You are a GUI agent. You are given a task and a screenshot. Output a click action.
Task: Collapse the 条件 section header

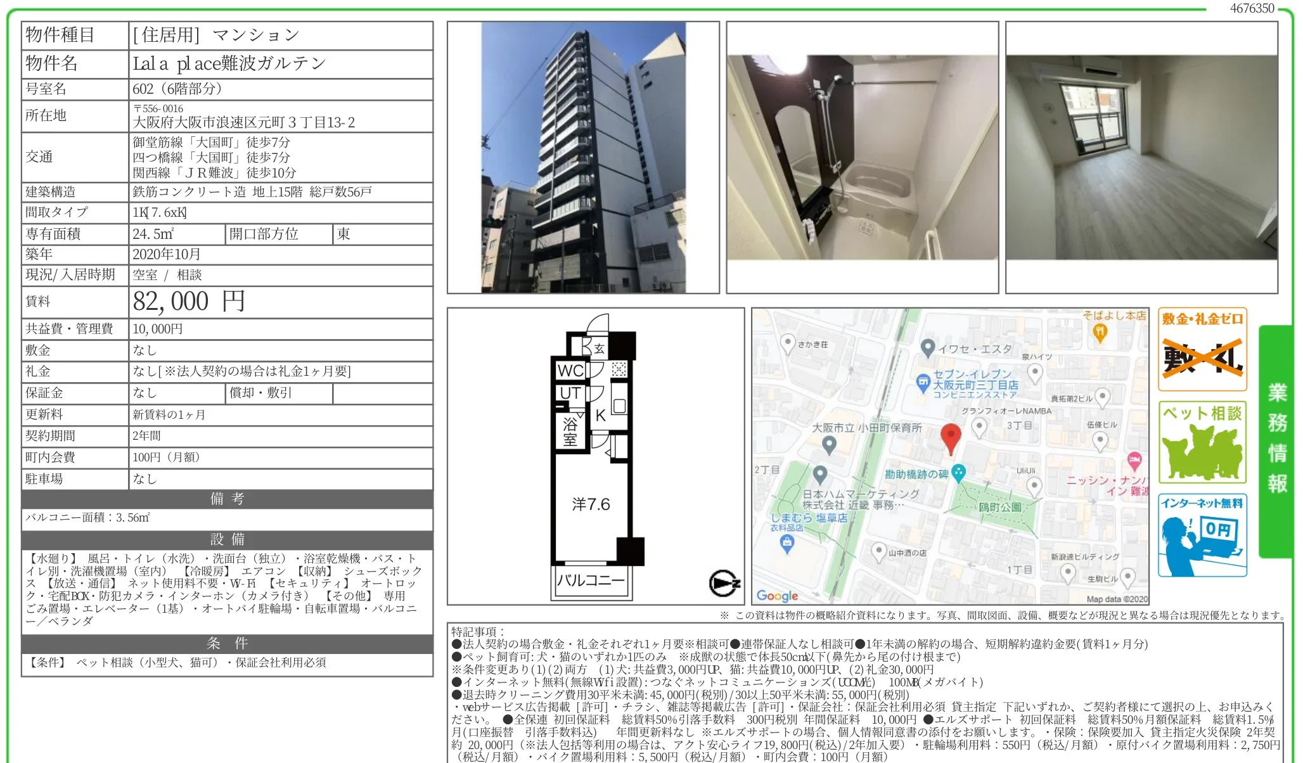[227, 644]
